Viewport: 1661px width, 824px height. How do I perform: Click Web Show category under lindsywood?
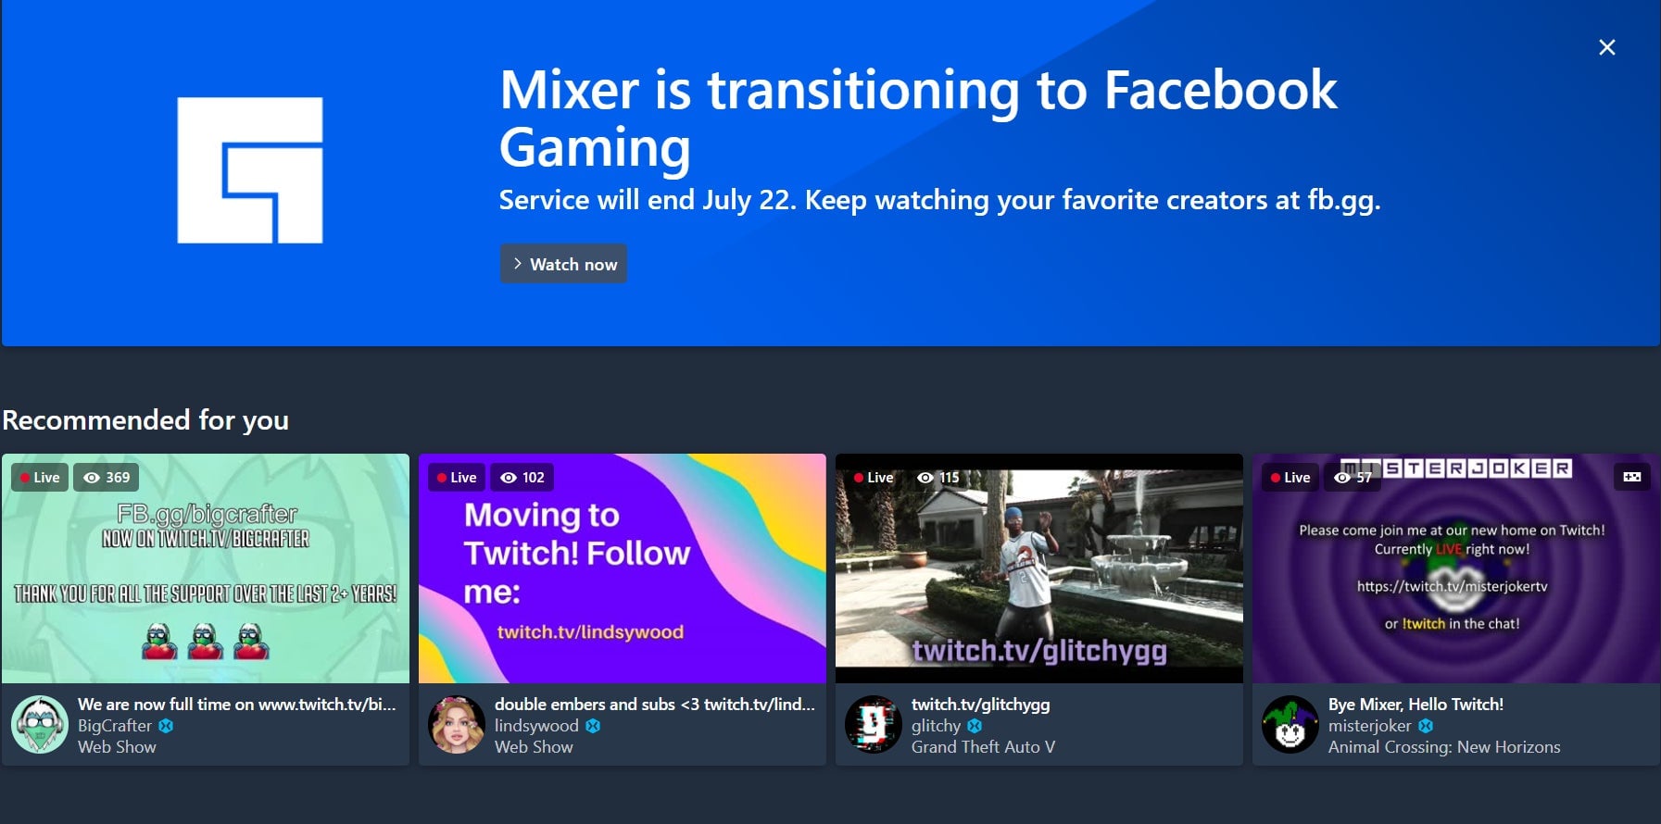[534, 747]
